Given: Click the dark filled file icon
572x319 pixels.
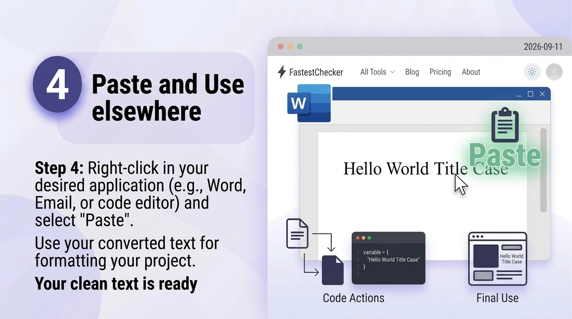Looking at the screenshot, I should pyautogui.click(x=333, y=270).
